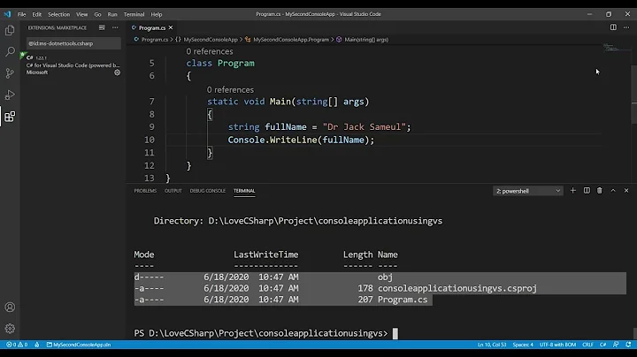Split the terminal
This screenshot has width=637, height=357.
click(587, 190)
